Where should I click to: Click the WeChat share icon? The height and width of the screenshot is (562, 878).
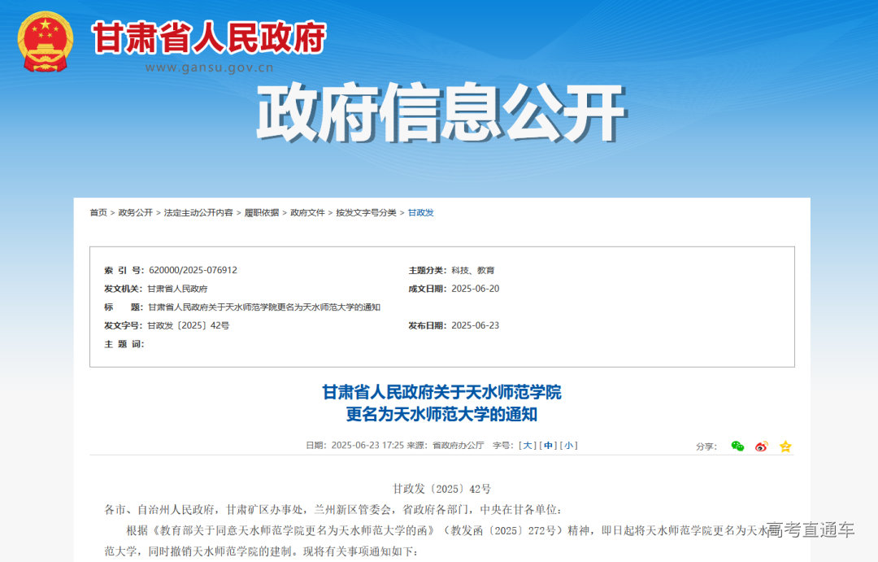click(737, 446)
